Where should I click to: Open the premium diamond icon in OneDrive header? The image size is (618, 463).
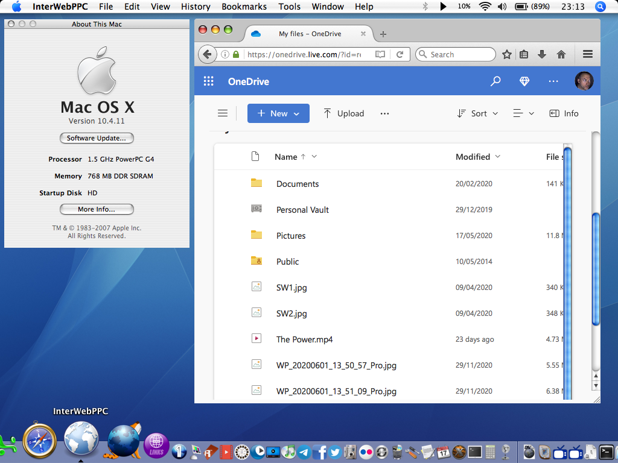click(524, 81)
